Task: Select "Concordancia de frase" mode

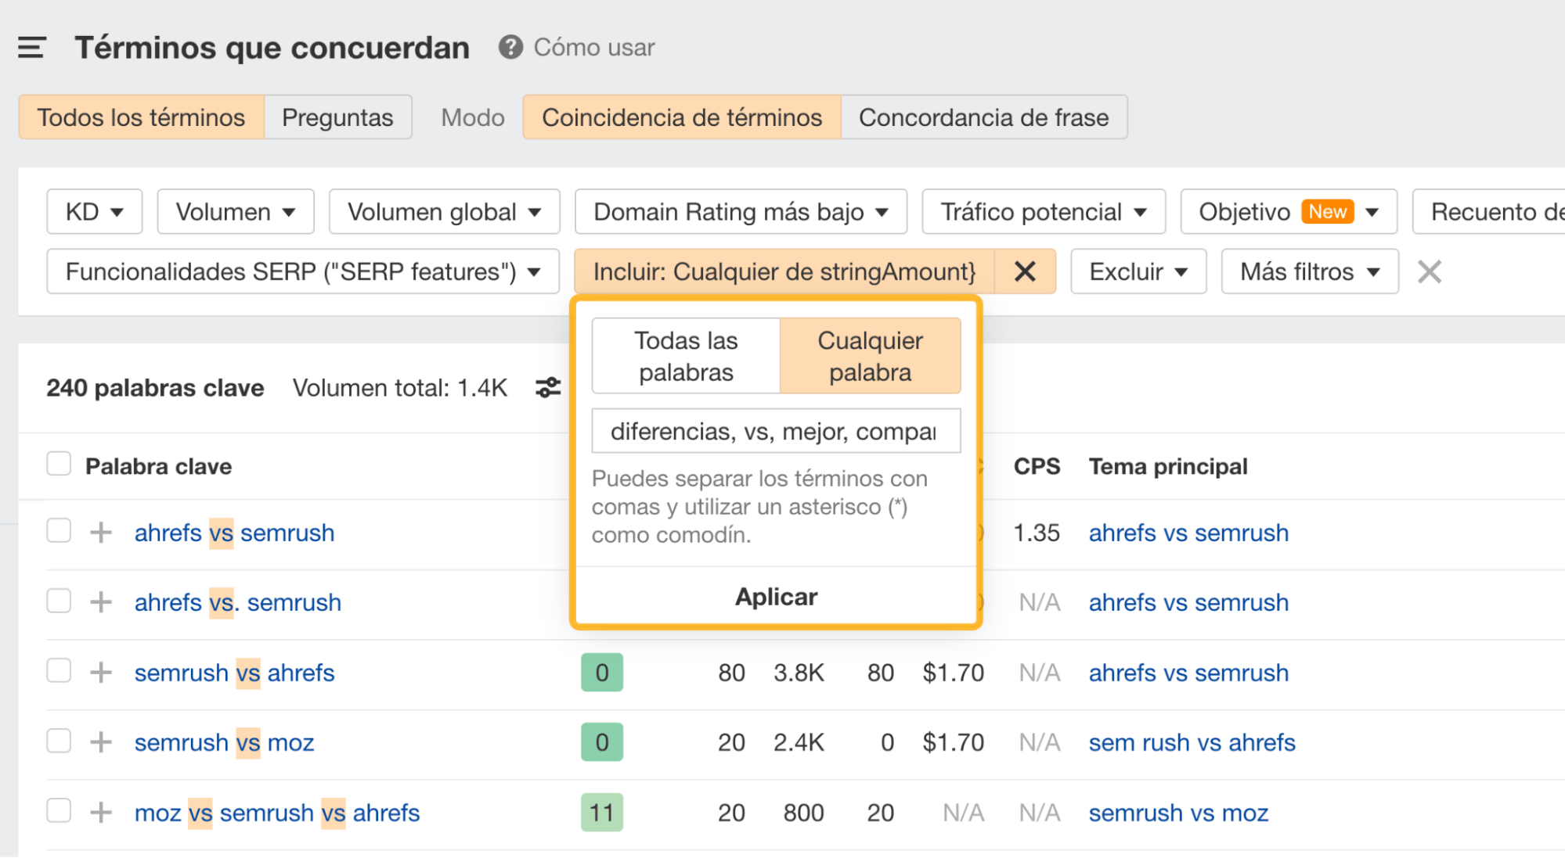Action: [x=983, y=117]
